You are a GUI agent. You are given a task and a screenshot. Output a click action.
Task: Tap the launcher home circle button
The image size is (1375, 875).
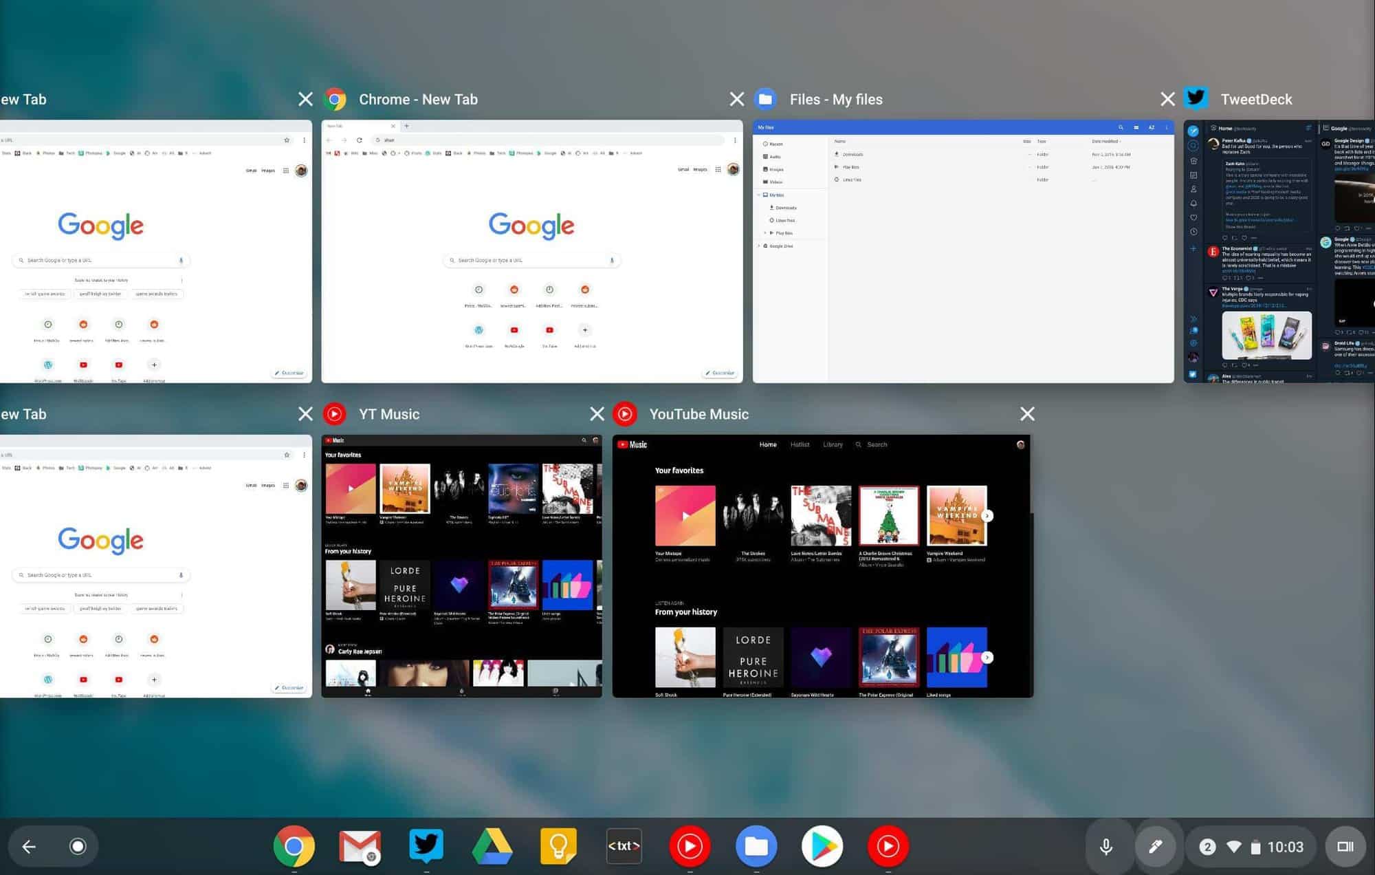point(78,846)
